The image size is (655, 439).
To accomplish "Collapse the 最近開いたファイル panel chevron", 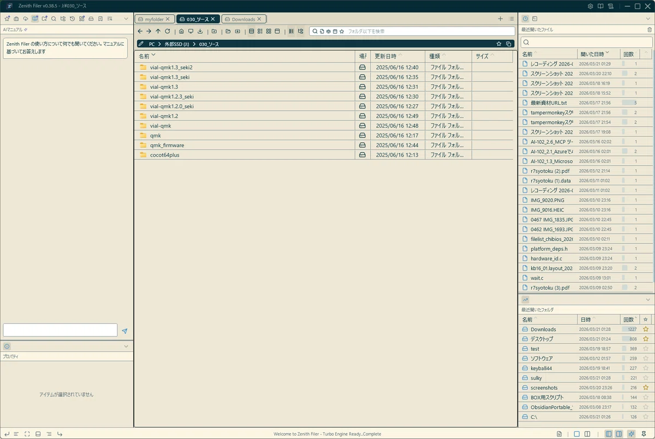I will [x=648, y=19].
